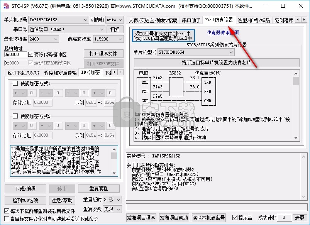Switch to 大赛/实验室/教材/招聘 tab
Image resolution: width=310 pixels, height=225 pixels.
coord(153,20)
